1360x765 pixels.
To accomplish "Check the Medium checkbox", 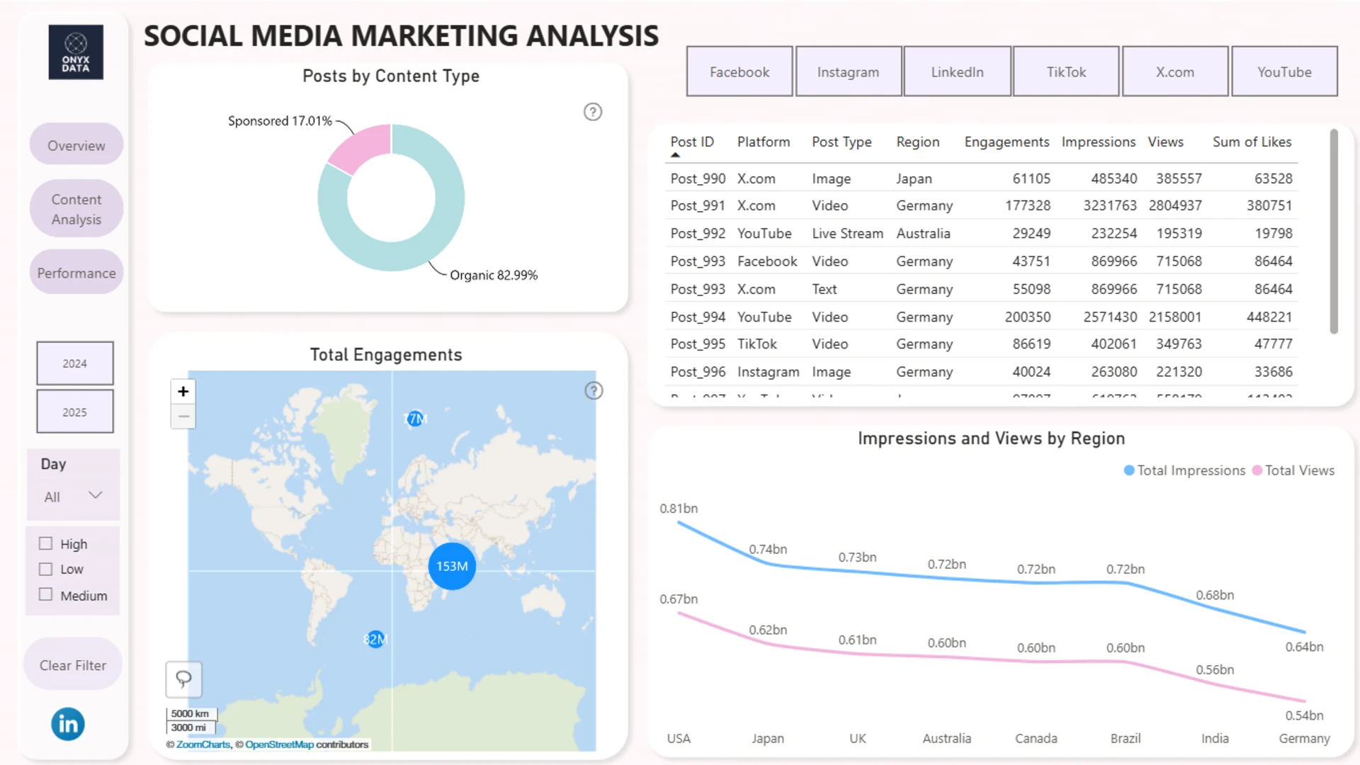I will click(46, 595).
